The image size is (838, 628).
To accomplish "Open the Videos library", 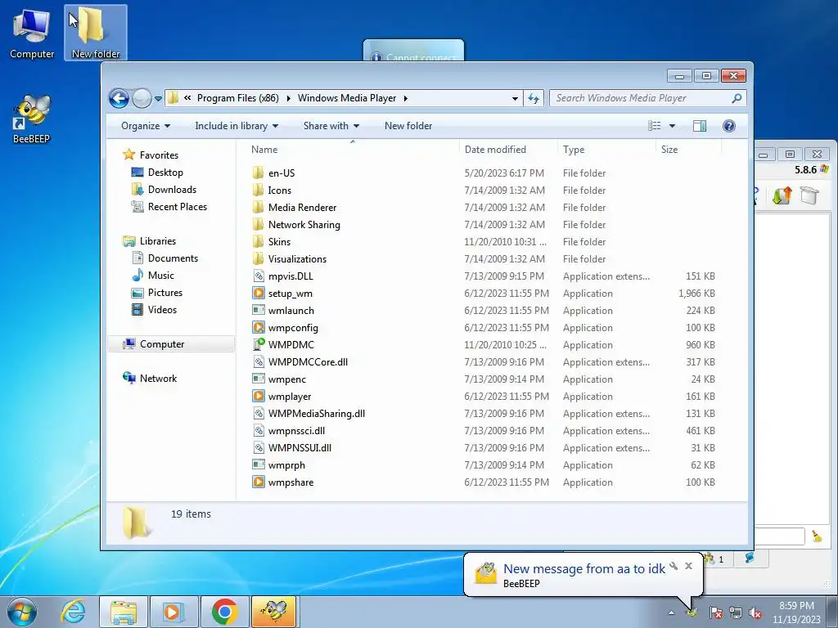I will pos(162,310).
